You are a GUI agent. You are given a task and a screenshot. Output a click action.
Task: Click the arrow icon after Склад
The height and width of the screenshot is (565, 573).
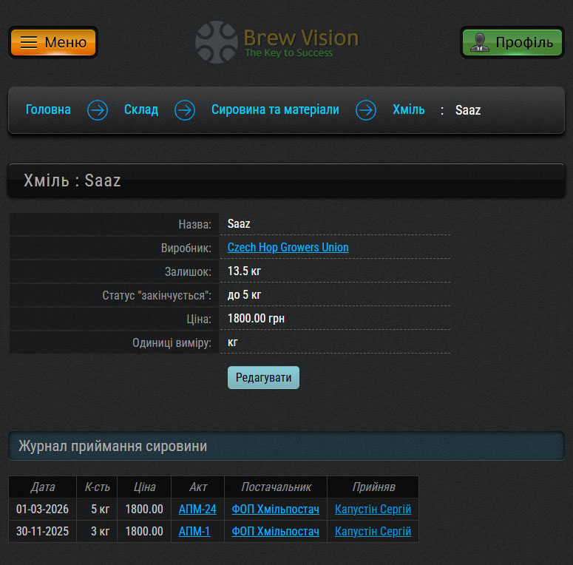pos(185,110)
